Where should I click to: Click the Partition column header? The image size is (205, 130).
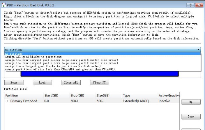[24, 95]
